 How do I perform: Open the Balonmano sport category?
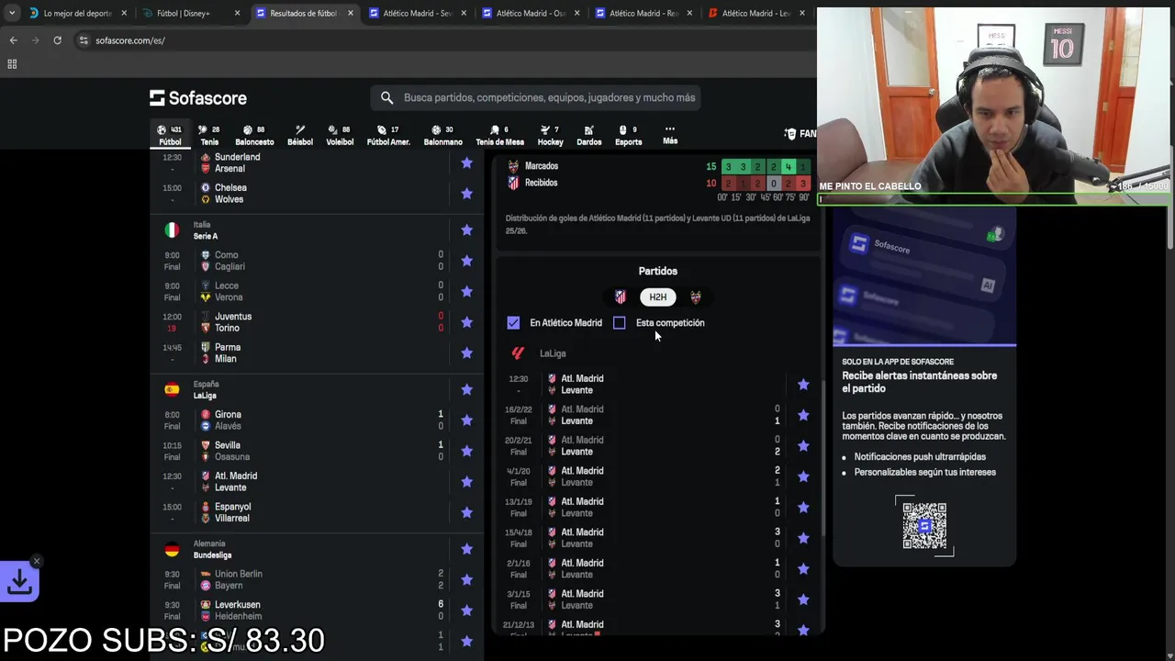coord(442,135)
